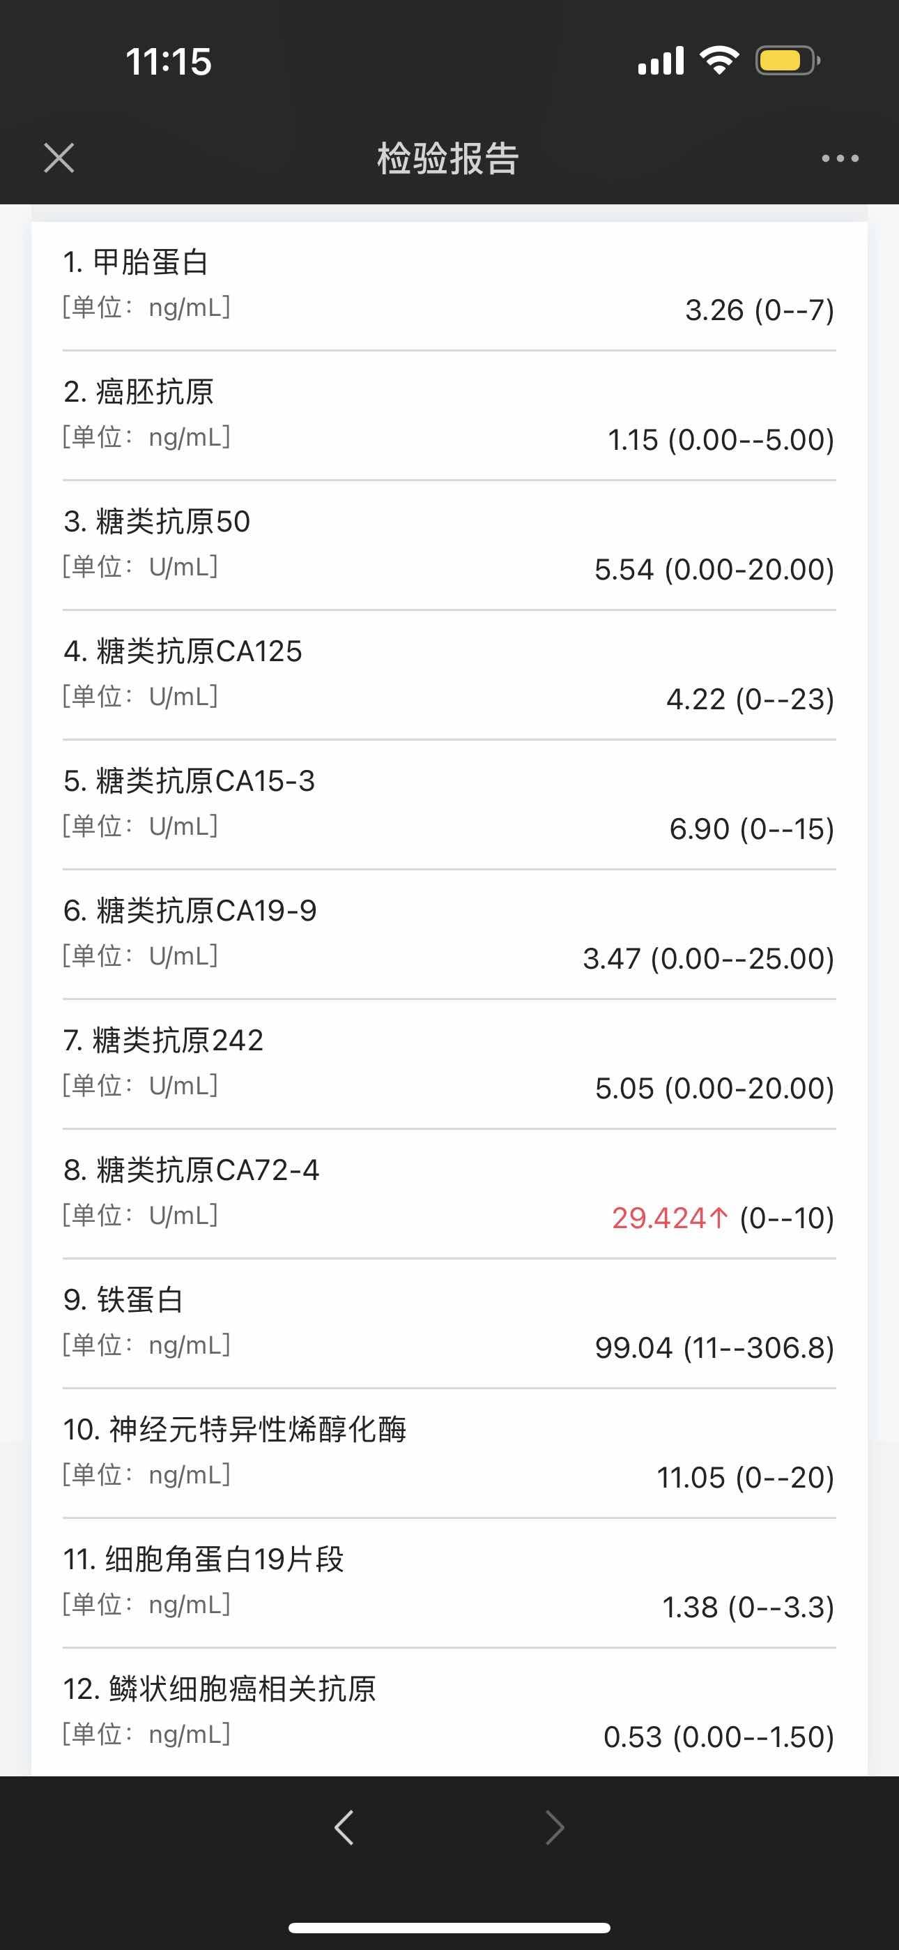The width and height of the screenshot is (899, 1950).
Task: Open the three-dots more options menu
Action: (840, 158)
